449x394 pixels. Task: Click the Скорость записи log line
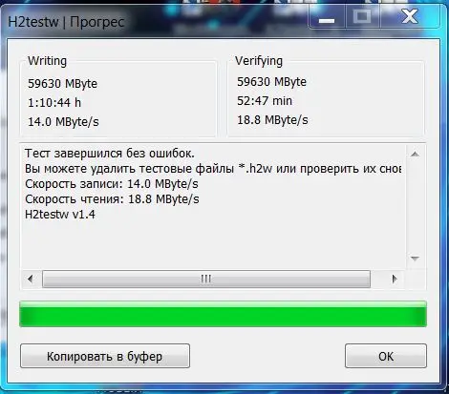tap(112, 184)
